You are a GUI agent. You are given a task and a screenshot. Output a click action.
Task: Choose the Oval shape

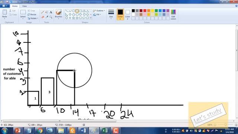tap(74, 11)
